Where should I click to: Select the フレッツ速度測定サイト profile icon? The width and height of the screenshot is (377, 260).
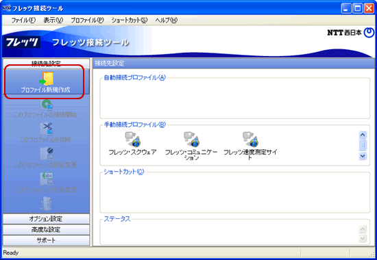[250, 139]
